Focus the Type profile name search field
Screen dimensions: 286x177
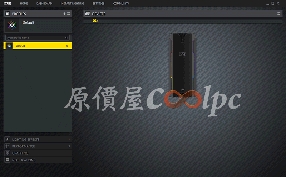point(38,38)
